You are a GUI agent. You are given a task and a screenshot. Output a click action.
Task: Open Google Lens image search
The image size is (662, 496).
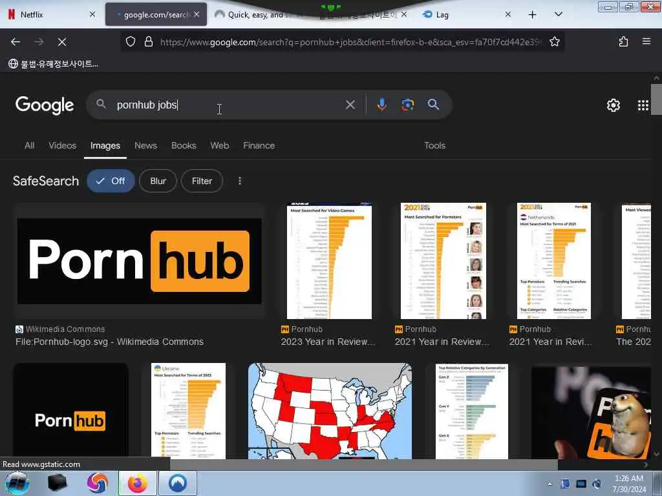point(407,105)
